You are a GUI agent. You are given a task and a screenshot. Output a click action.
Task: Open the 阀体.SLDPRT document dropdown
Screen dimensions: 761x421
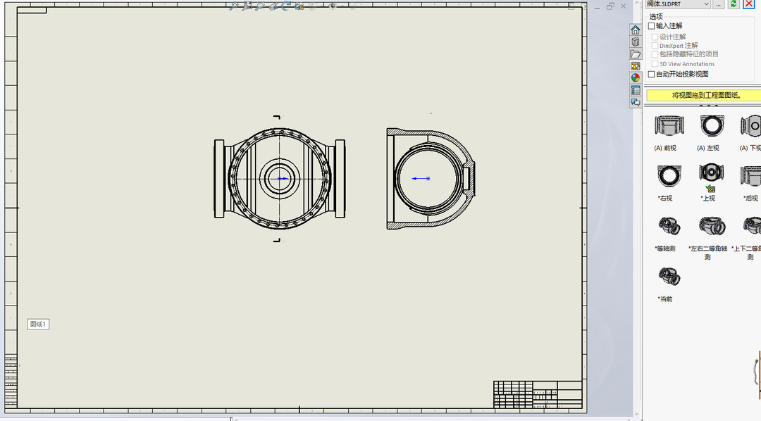(706, 4)
